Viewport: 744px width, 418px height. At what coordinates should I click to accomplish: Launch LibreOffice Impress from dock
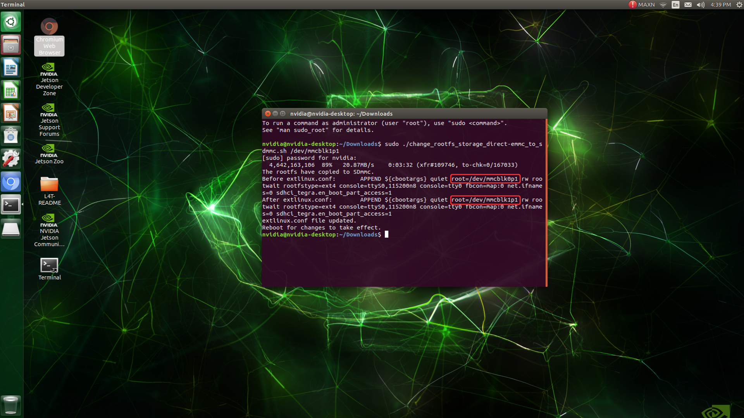pyautogui.click(x=11, y=113)
